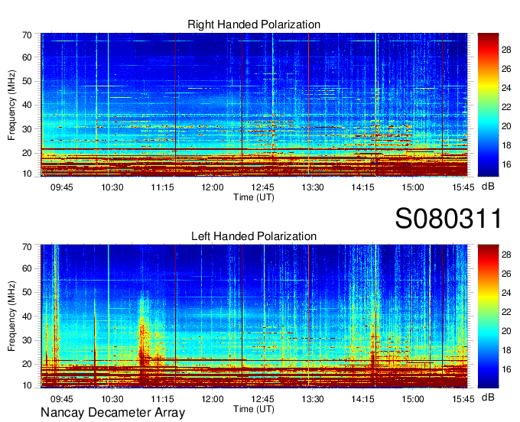The height and width of the screenshot is (422, 520).
Task: Select "24" value on Left Handed colorbar
Action: (x=506, y=293)
